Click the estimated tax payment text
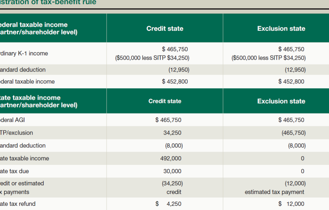Screen dimensions: 329x210 274,192
